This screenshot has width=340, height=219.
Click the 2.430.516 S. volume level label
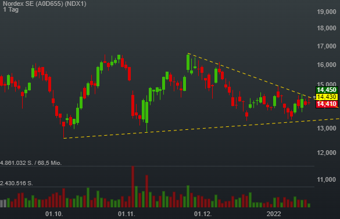point(16,183)
